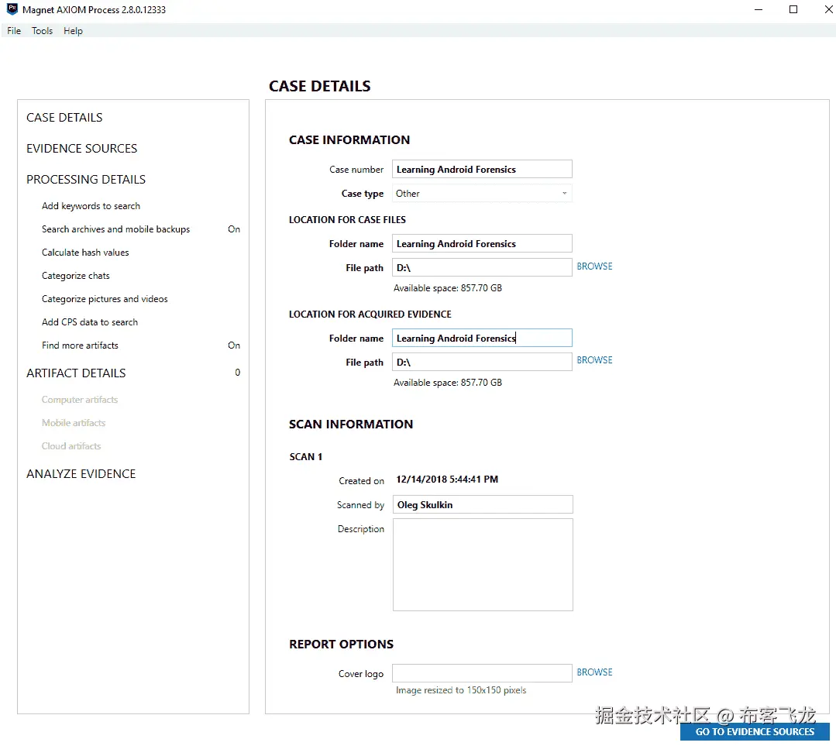
Task: Click GO TO EVIDENCE SOURCES button
Action: [755, 732]
